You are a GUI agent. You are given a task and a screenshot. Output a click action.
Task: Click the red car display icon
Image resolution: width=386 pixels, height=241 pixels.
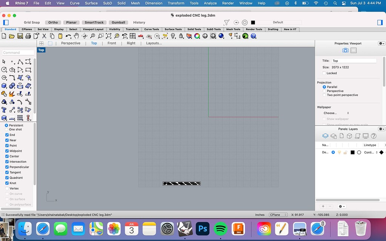coord(141,36)
